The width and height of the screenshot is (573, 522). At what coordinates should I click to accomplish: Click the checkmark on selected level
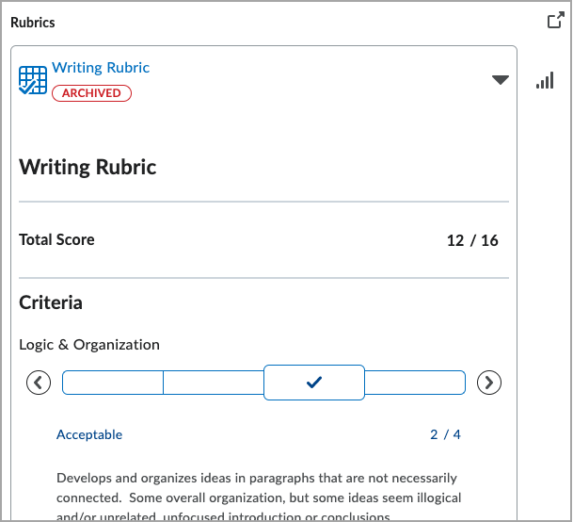tap(314, 383)
